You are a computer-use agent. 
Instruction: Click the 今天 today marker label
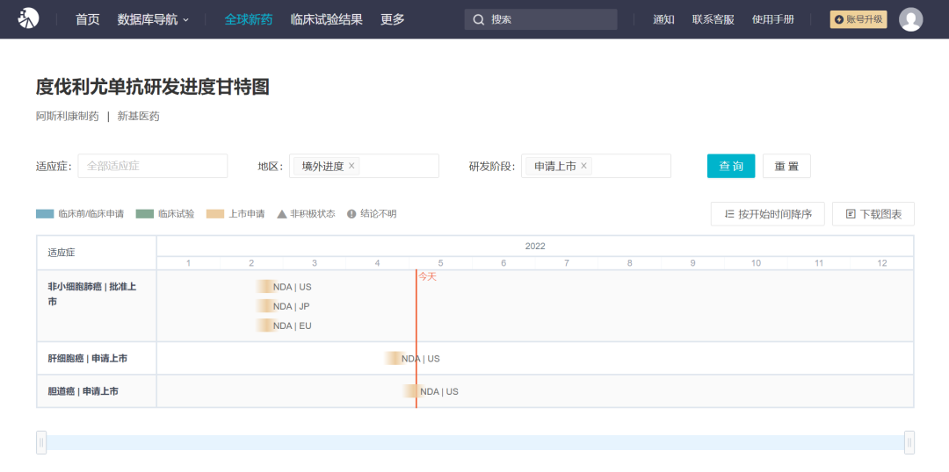427,276
